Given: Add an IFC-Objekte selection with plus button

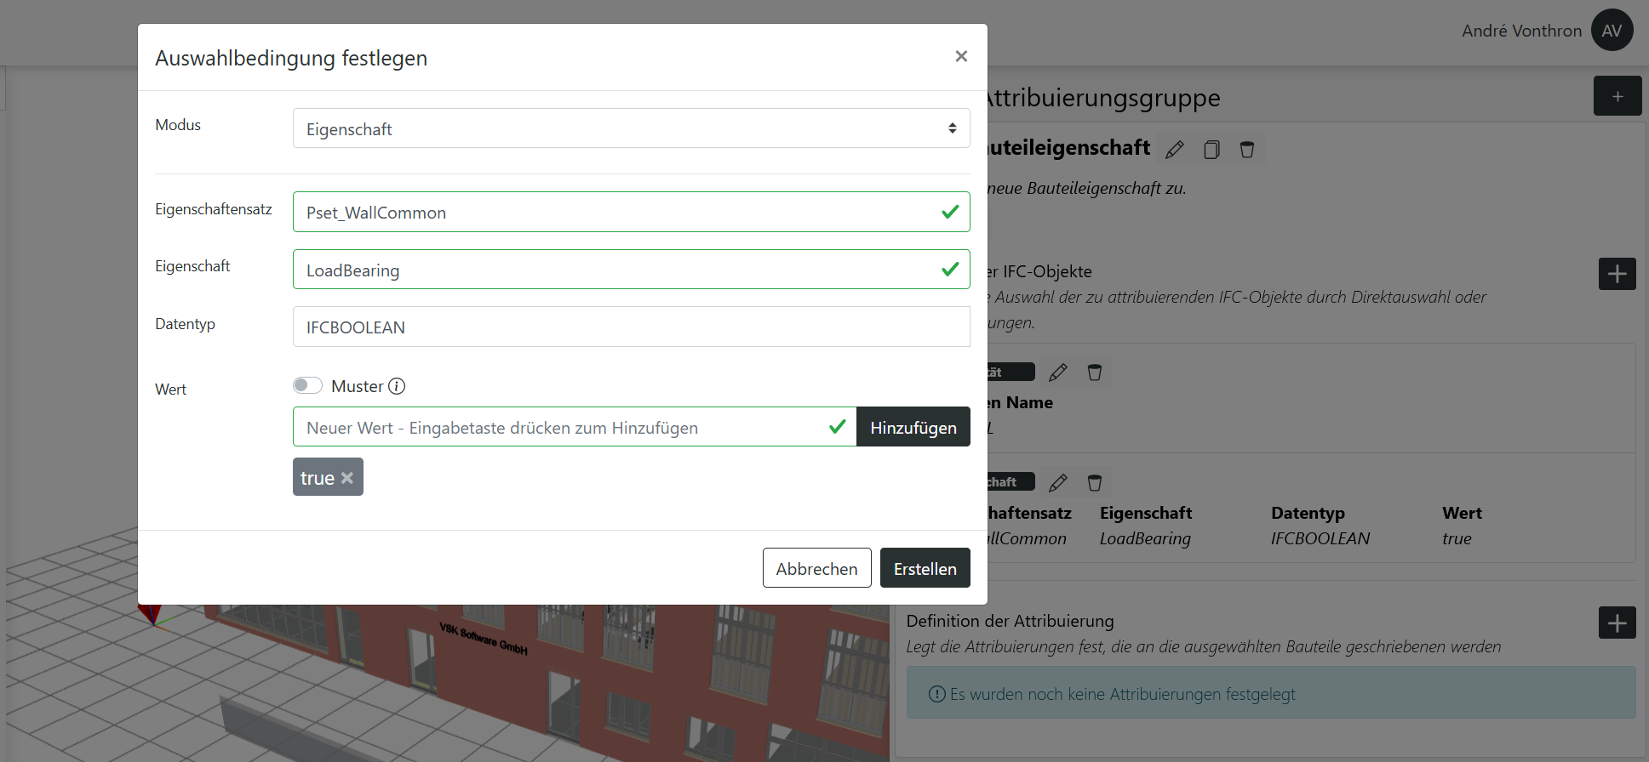Looking at the screenshot, I should tap(1617, 274).
